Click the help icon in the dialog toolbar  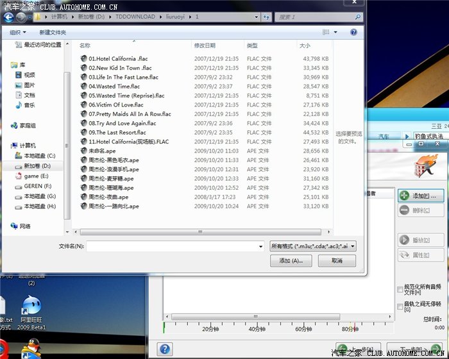click(353, 32)
